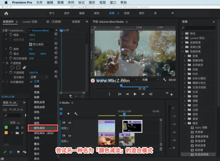Select the ellipse mask tool under 不透明度

tap(12, 67)
